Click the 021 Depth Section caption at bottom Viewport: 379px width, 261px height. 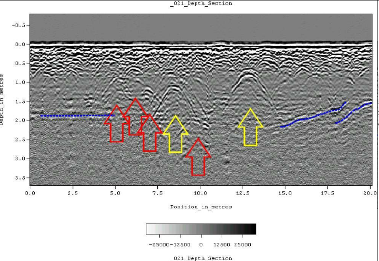click(203, 258)
